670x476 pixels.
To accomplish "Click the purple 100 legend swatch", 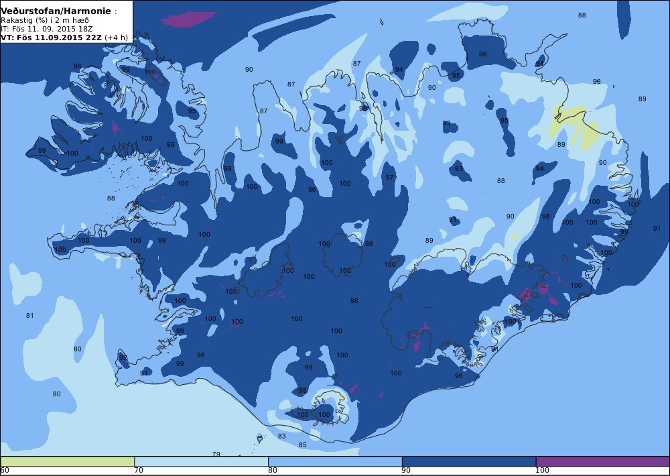I will tap(603, 461).
